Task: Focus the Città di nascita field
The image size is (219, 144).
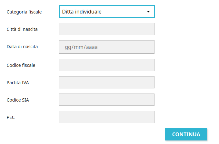Action: coord(106,29)
